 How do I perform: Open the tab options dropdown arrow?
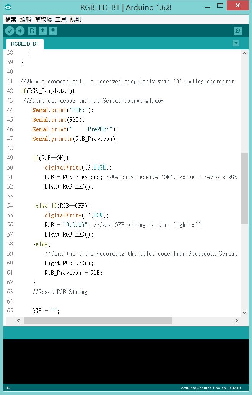tap(236, 43)
